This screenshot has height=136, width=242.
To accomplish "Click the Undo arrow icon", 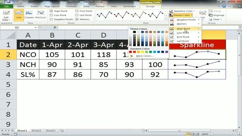I will pos(14,2).
